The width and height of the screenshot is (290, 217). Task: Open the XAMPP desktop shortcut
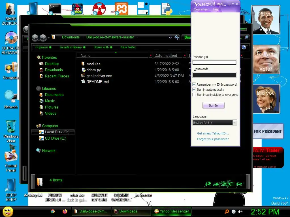121,8
